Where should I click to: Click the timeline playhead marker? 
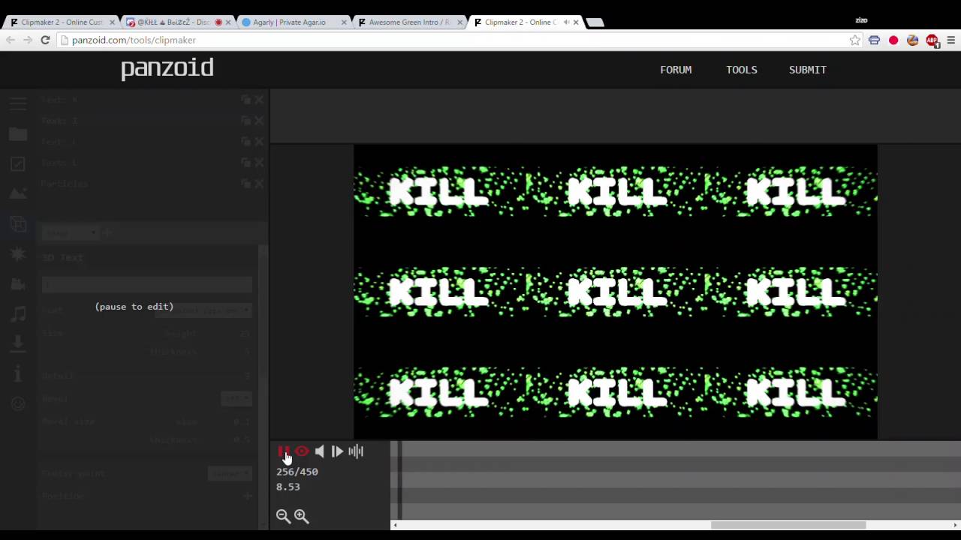click(400, 480)
